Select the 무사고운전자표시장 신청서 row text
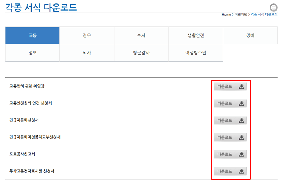Screen dimensions: 282x181 (32, 171)
